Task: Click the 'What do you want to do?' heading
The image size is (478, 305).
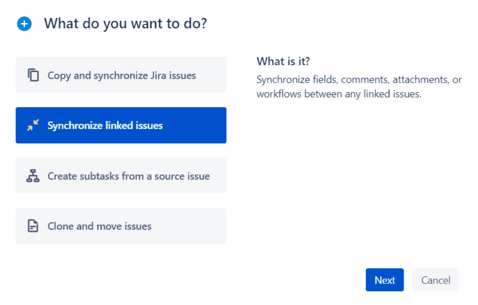Action: point(126,24)
